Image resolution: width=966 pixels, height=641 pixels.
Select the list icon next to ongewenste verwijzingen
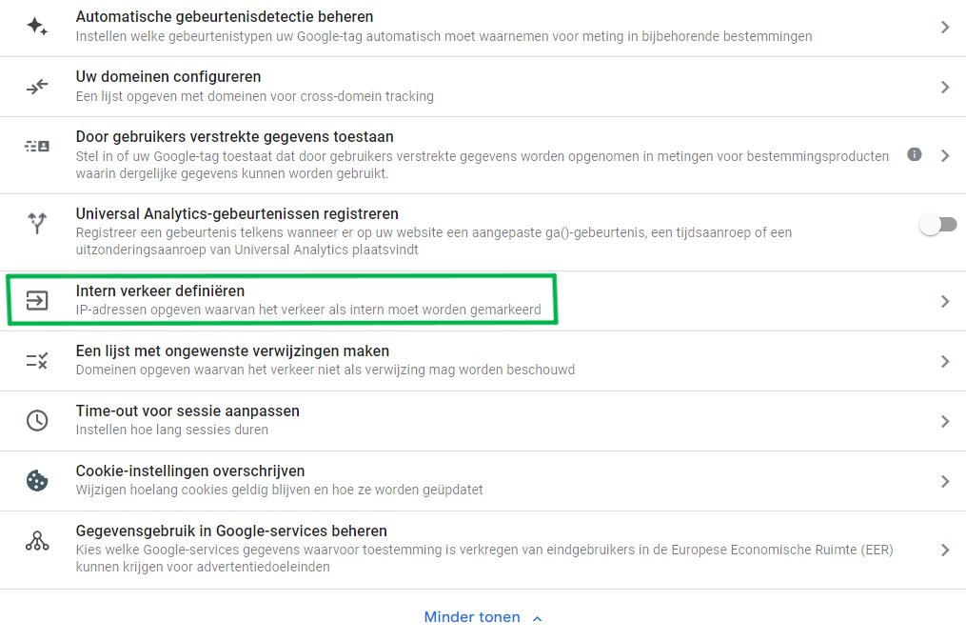pyautogui.click(x=37, y=361)
